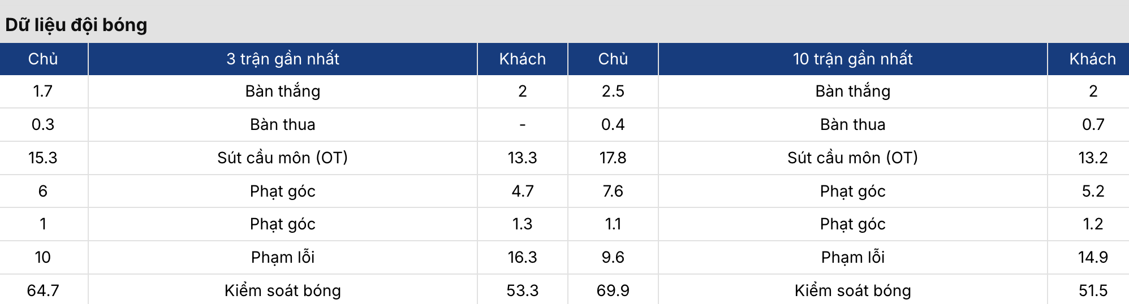
Task: Click the 4.7 corner kicks value
Action: (x=522, y=191)
